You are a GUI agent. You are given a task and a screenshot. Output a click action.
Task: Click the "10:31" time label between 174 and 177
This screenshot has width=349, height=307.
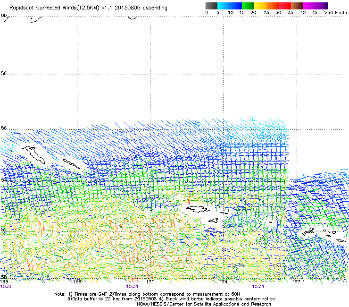tap(258, 287)
